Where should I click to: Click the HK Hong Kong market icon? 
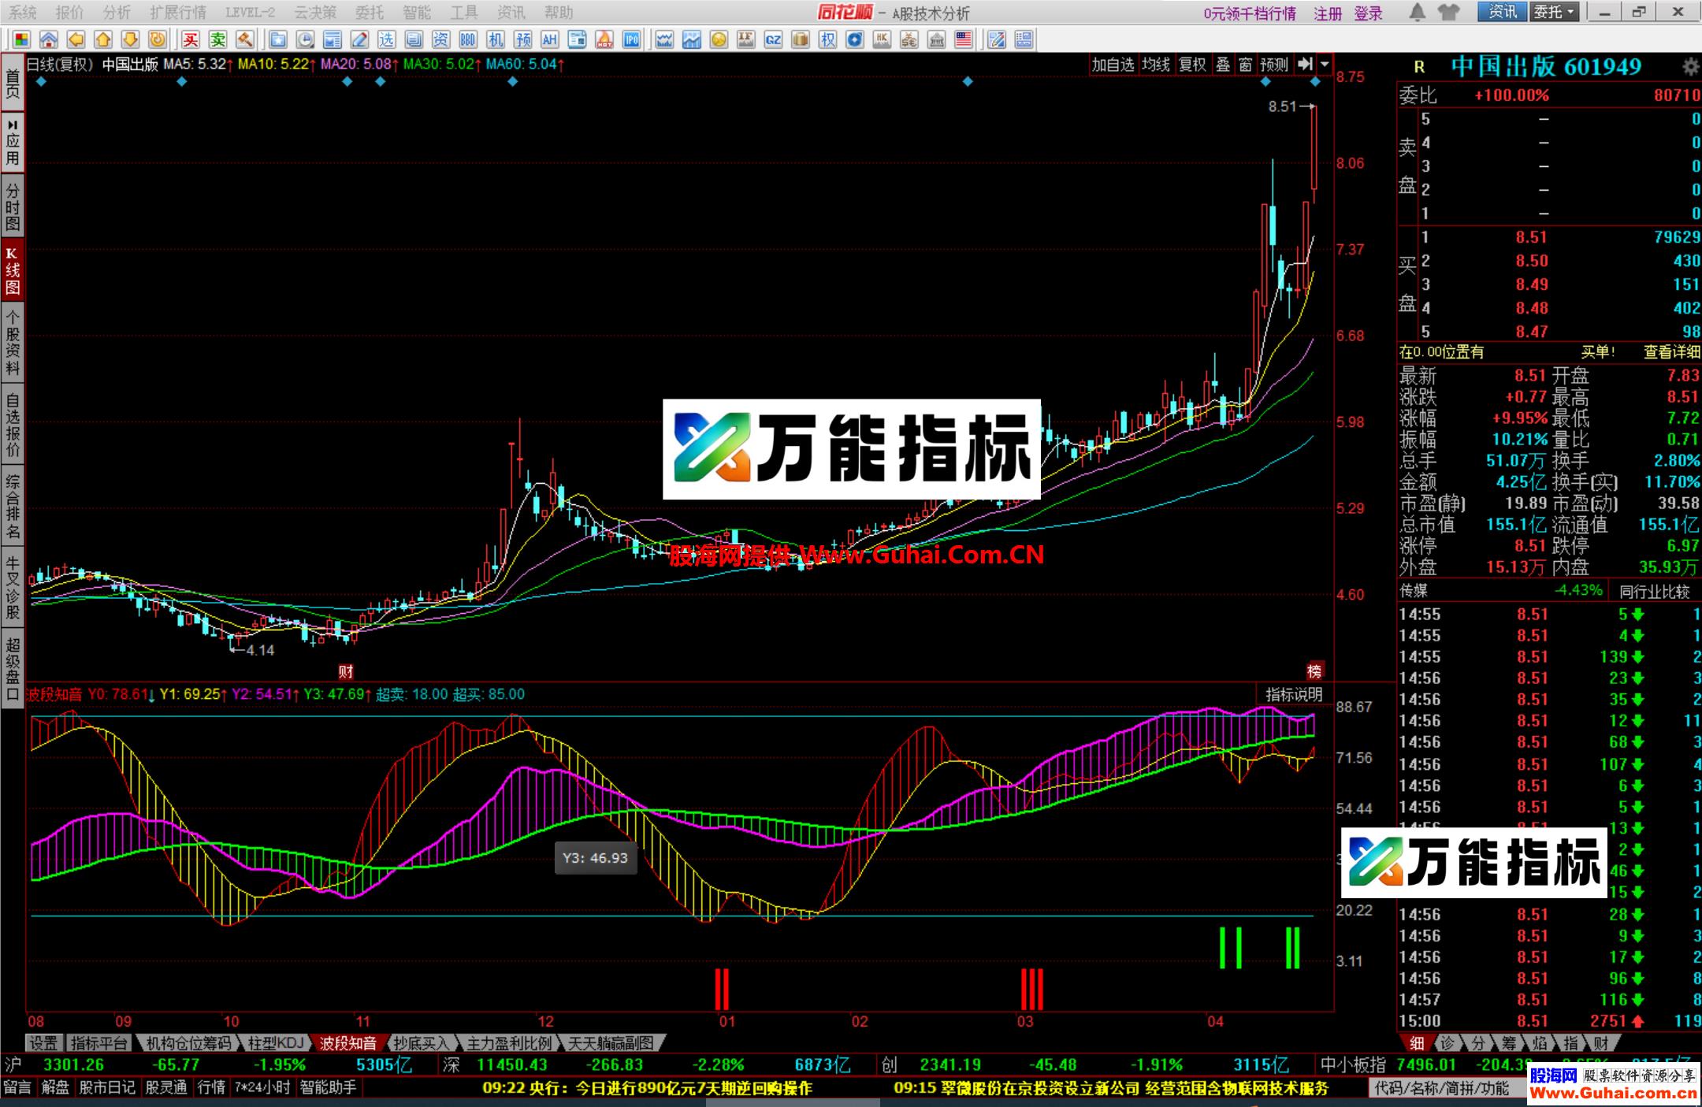click(883, 38)
